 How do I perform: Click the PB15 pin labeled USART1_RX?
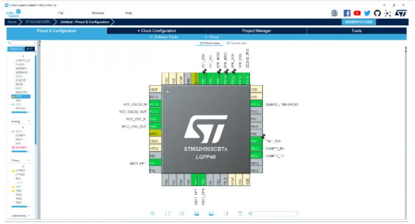(257, 148)
